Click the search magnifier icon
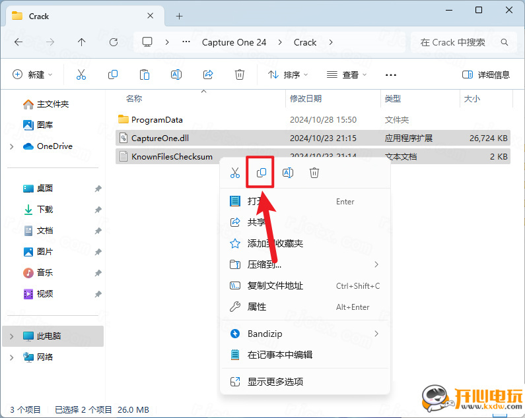This screenshot has width=525, height=418. (505, 42)
